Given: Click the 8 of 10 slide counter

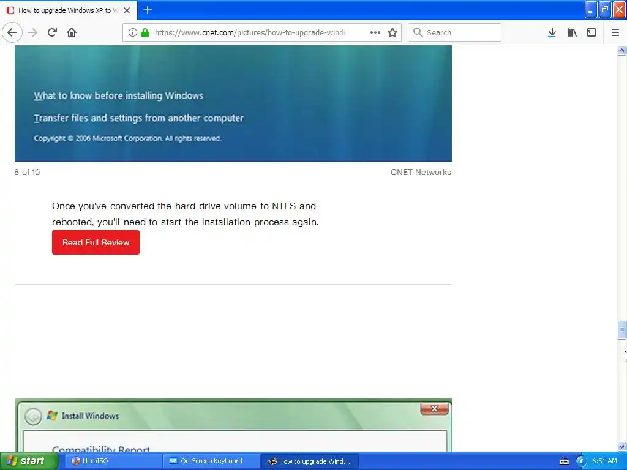Looking at the screenshot, I should coord(27,172).
